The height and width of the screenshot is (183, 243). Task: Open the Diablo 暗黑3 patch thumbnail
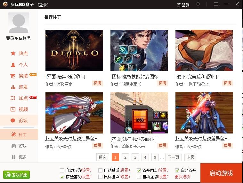[74, 50]
